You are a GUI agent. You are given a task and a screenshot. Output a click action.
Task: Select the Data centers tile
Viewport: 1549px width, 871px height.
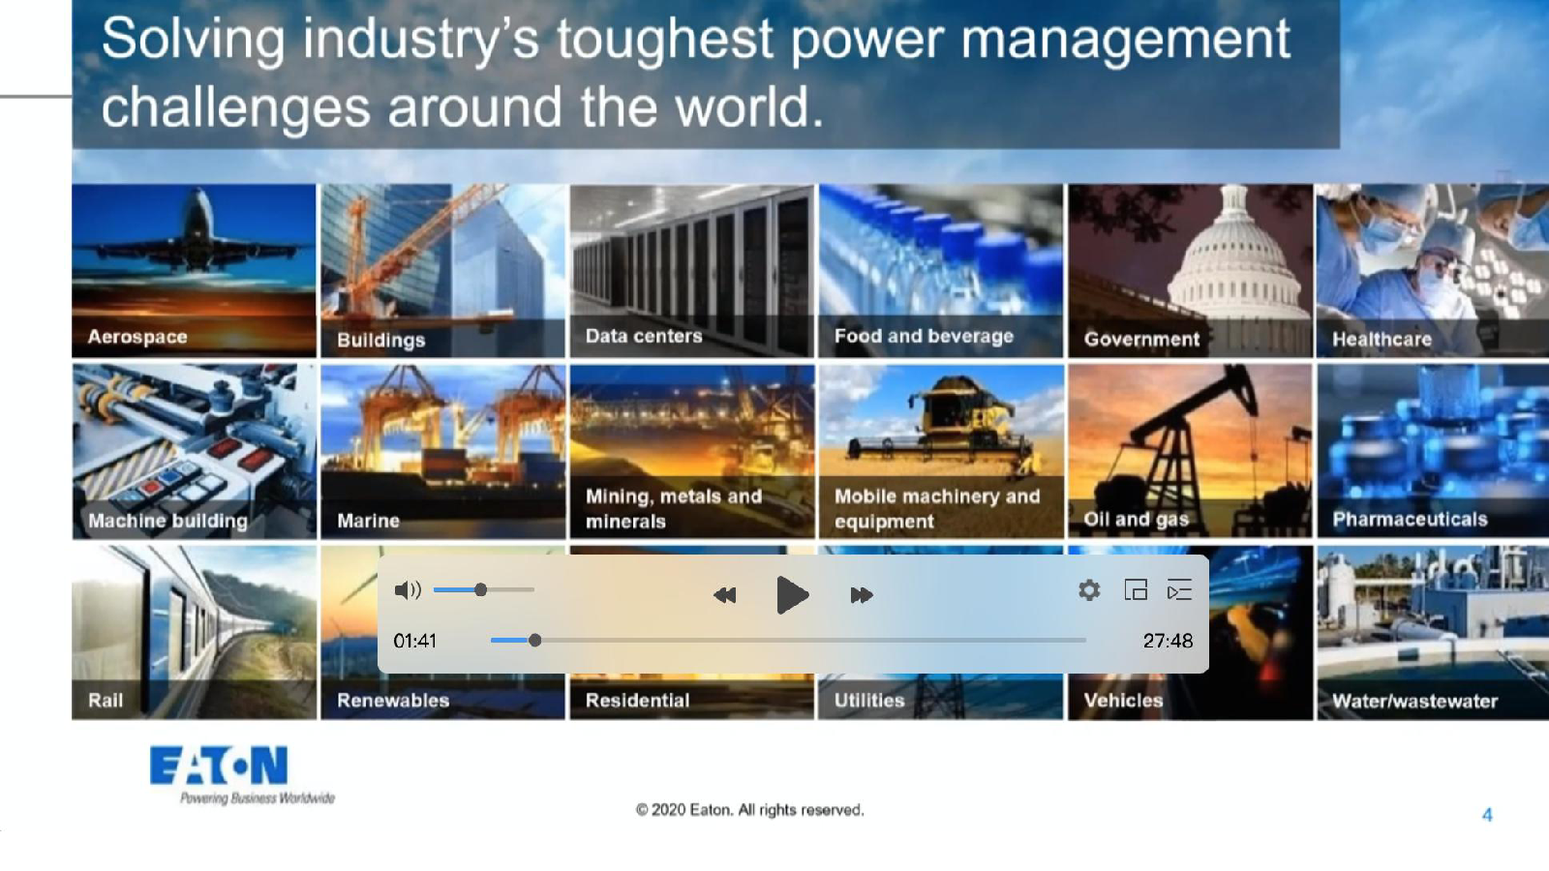pyautogui.click(x=691, y=271)
